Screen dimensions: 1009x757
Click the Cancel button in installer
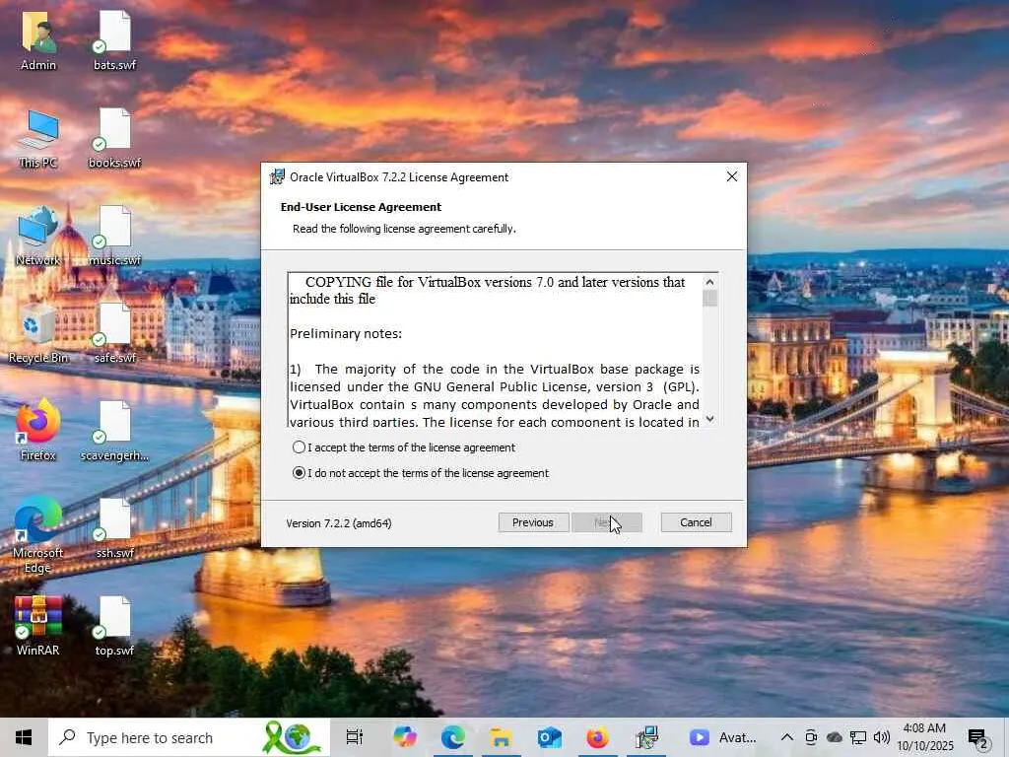click(696, 522)
